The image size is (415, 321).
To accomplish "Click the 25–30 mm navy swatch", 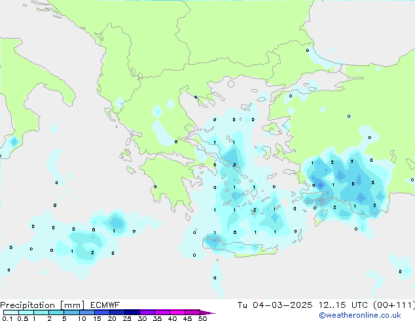I will (x=132, y=312).
